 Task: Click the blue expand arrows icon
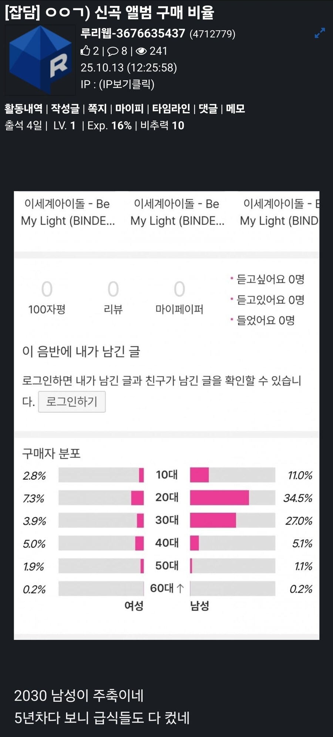320,33
